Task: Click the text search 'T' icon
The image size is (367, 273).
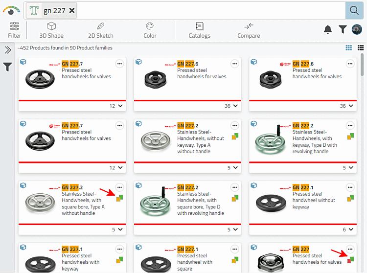Action: [34, 11]
